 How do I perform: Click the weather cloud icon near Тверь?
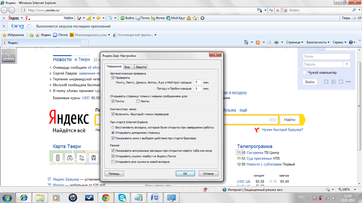(354, 18)
